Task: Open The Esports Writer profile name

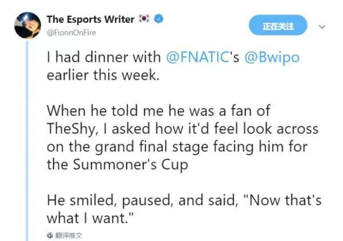Action: click(90, 19)
